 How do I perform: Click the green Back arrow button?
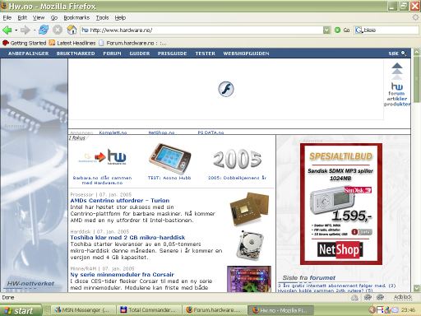tap(7, 30)
